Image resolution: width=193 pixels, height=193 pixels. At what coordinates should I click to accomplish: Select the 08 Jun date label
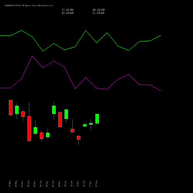[53, 184]
